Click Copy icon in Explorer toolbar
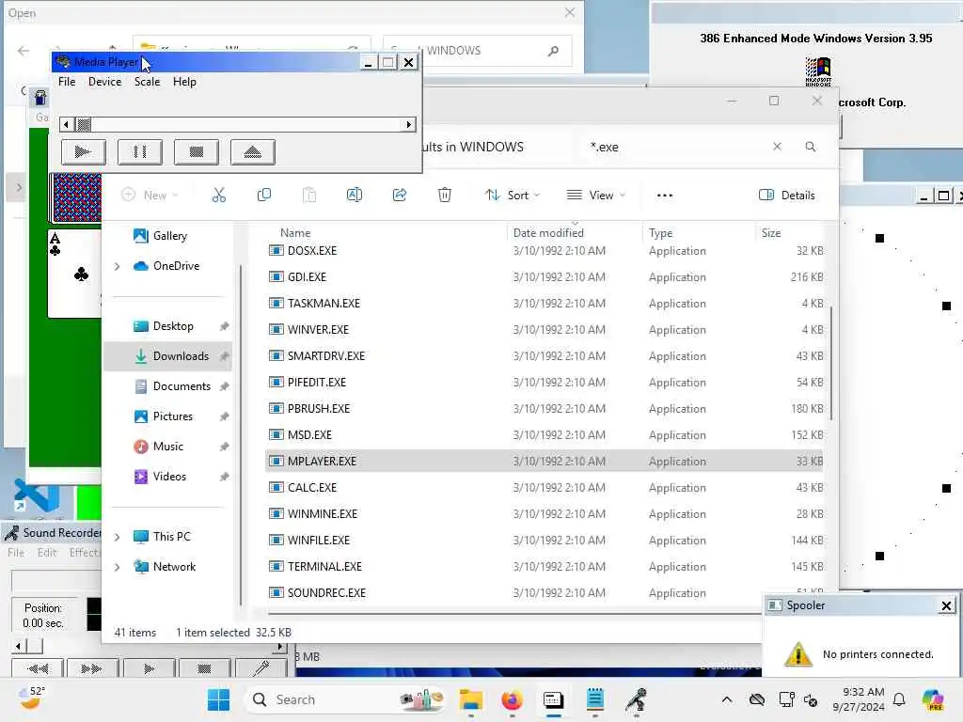 (264, 196)
